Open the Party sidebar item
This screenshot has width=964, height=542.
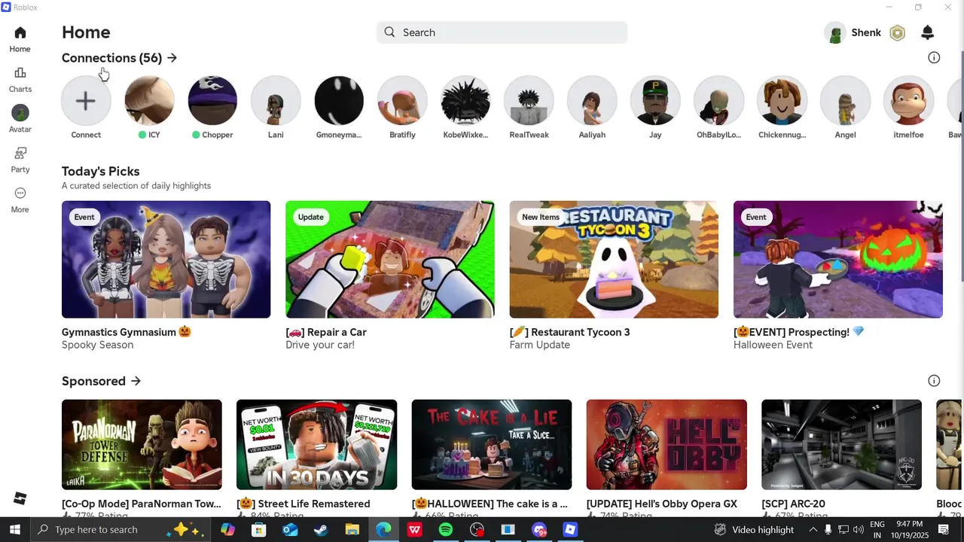click(x=20, y=154)
